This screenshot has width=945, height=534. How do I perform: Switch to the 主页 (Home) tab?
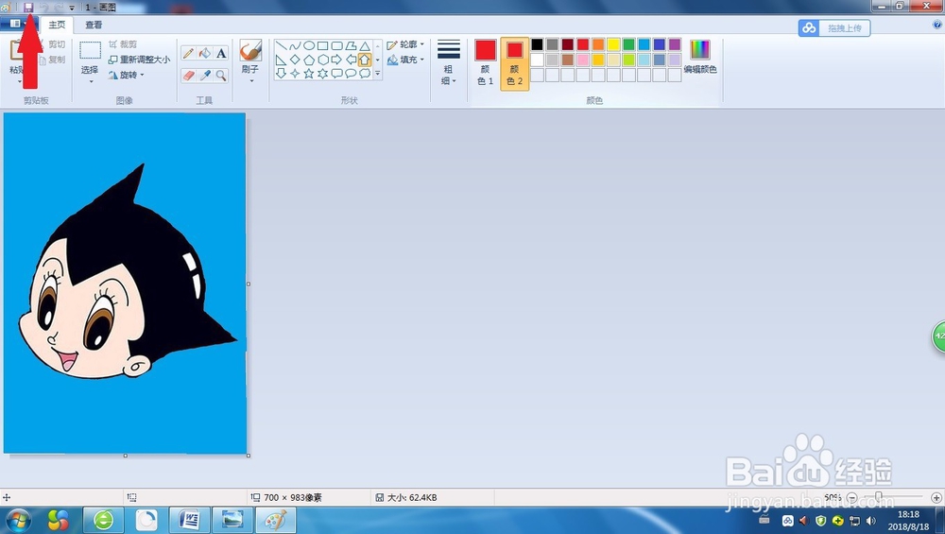(58, 25)
